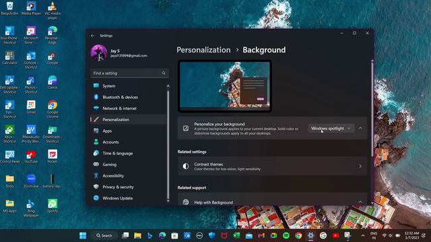
Task: Select the Bing Wallpaper desktop icon
Action: 31,208
